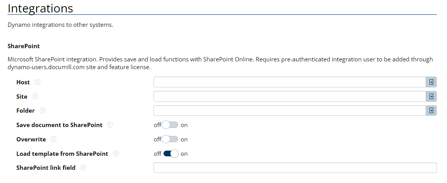447x183 pixels.
Task: Show help for Load template from SharePoint
Action: coord(116,153)
